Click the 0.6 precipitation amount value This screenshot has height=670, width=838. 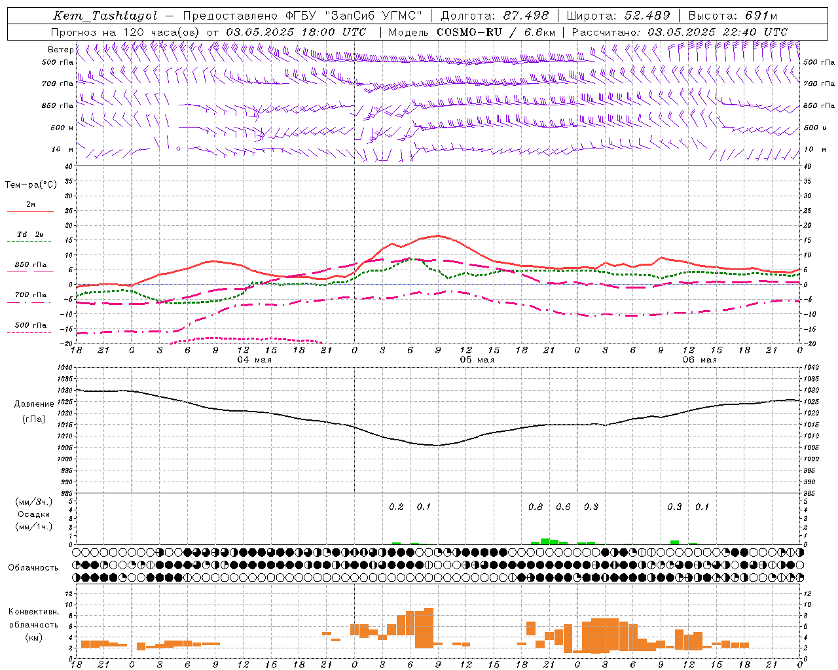click(563, 506)
